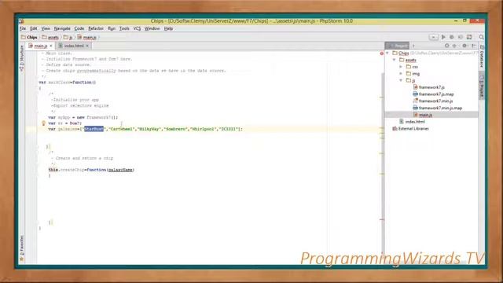This screenshot has width=503, height=283.
Task: Click the Chips breadcrumb in navigation bar
Action: [x=30, y=38]
